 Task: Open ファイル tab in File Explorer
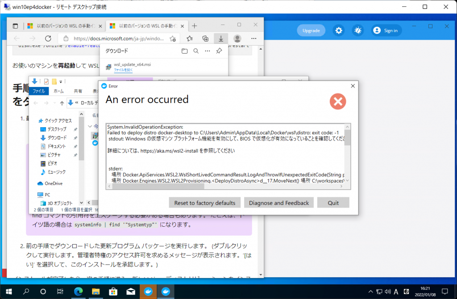point(39,91)
